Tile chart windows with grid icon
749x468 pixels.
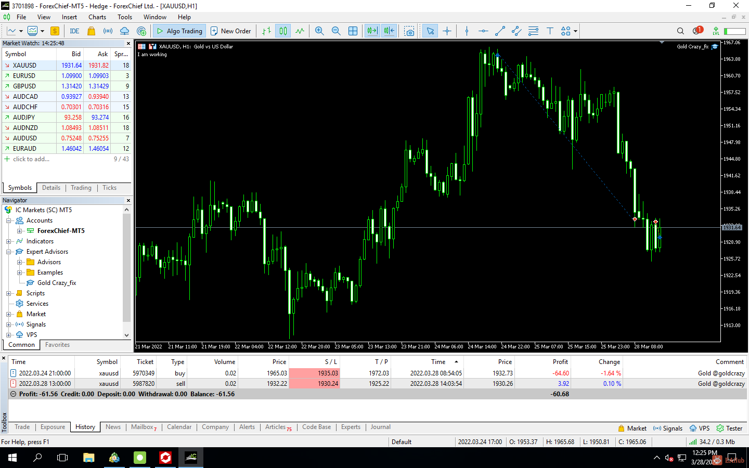coord(353,31)
